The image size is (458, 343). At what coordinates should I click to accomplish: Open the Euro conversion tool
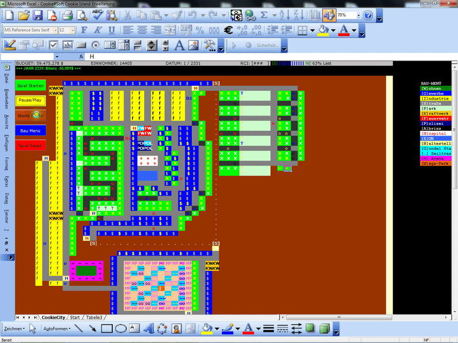click(x=236, y=15)
